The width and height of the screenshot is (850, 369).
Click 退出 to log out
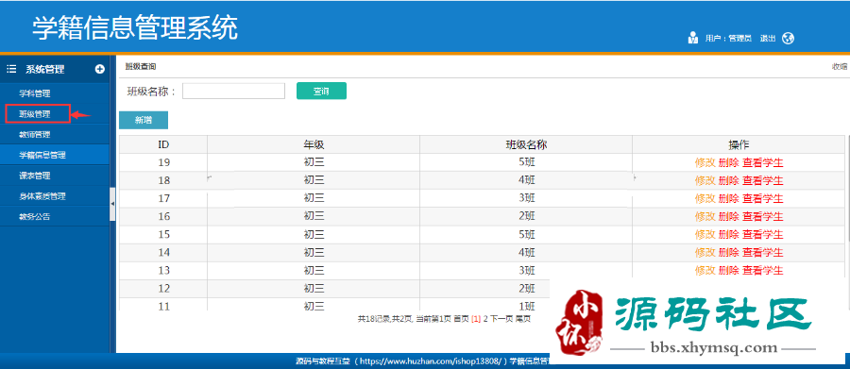[x=768, y=39]
